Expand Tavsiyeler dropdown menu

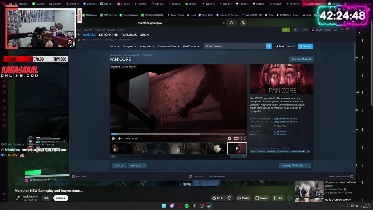pos(130,46)
